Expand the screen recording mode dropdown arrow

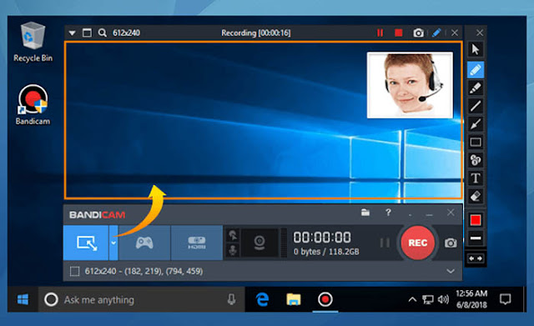pos(113,243)
